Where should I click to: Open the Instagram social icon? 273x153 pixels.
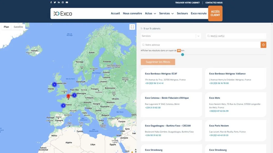tap(63, 2)
